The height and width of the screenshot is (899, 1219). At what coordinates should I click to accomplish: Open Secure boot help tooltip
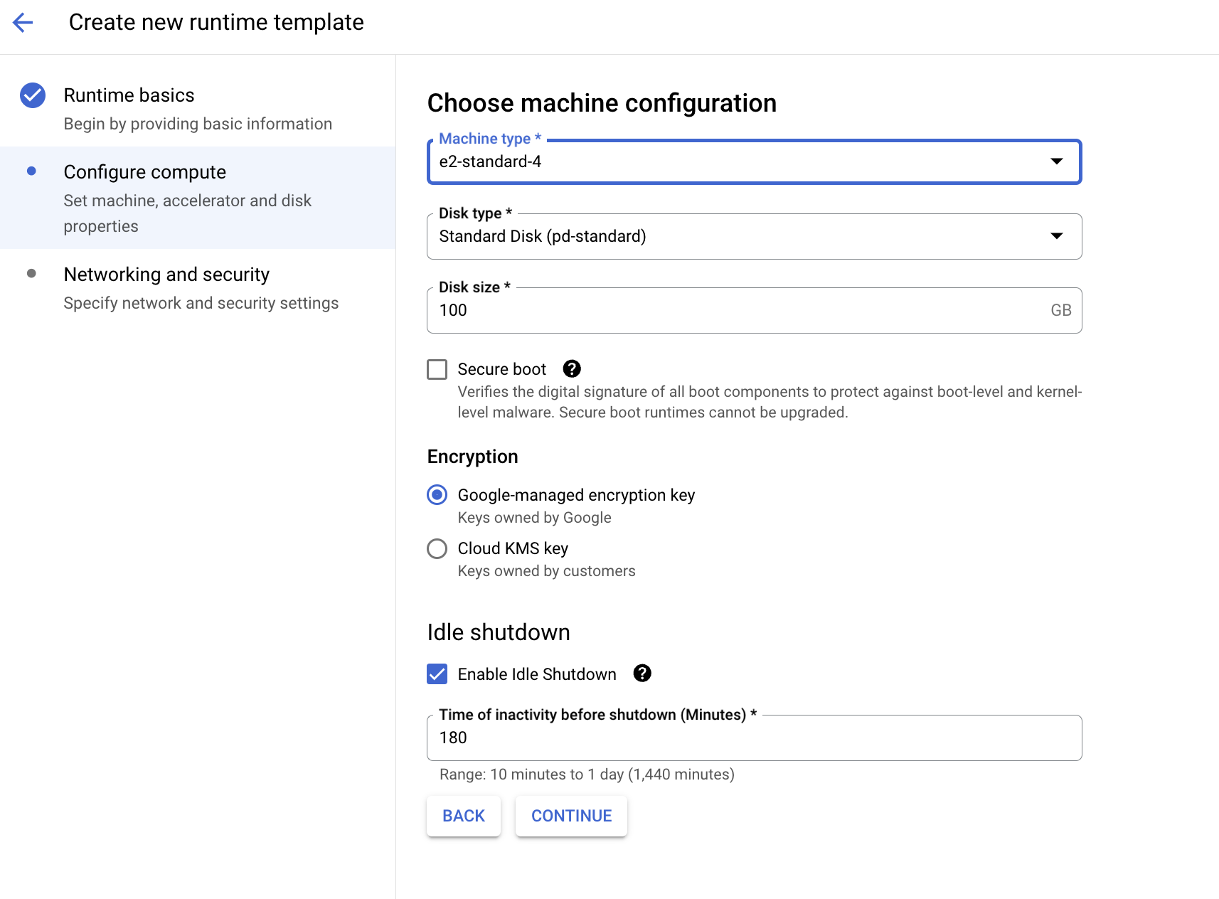(572, 368)
